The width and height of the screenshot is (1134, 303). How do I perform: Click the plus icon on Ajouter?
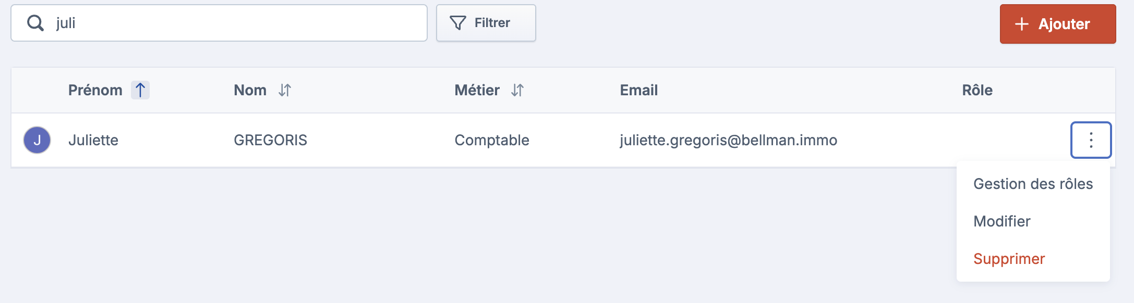(1021, 24)
